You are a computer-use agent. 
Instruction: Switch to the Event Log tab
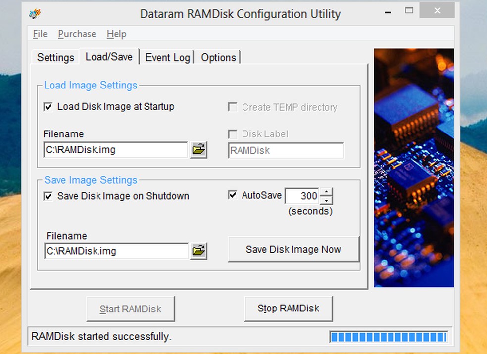167,57
